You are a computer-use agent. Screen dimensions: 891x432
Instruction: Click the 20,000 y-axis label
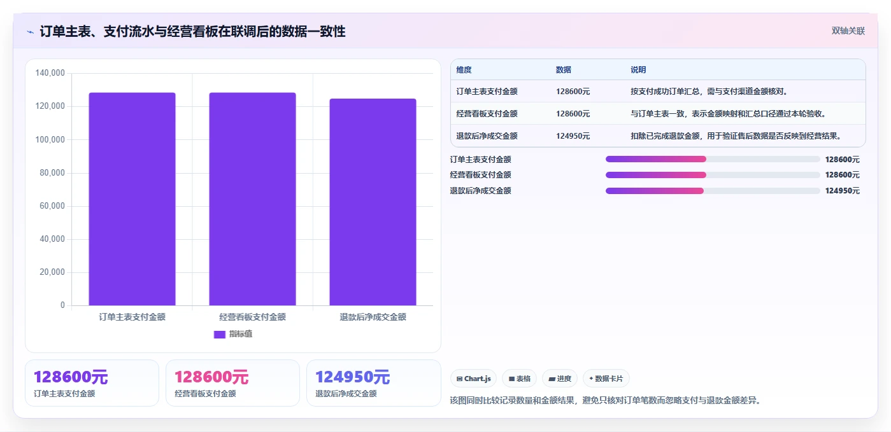click(x=52, y=272)
